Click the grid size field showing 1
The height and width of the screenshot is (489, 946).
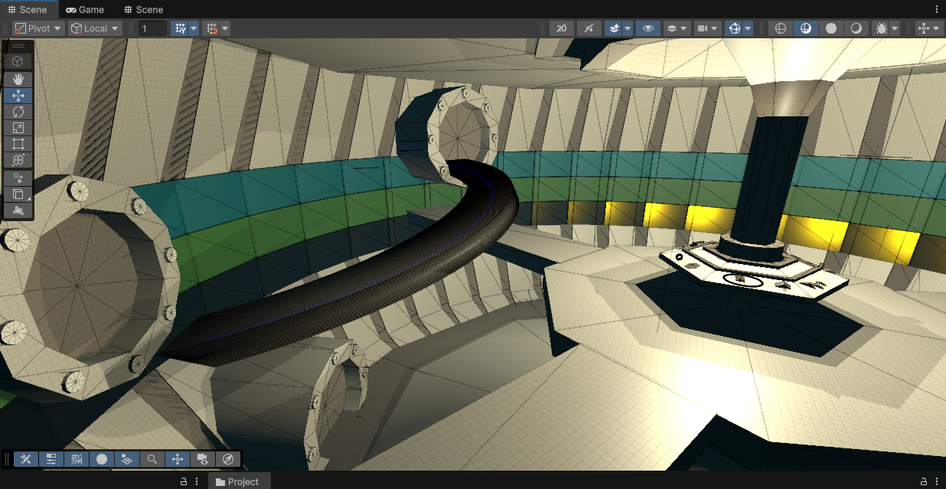152,28
